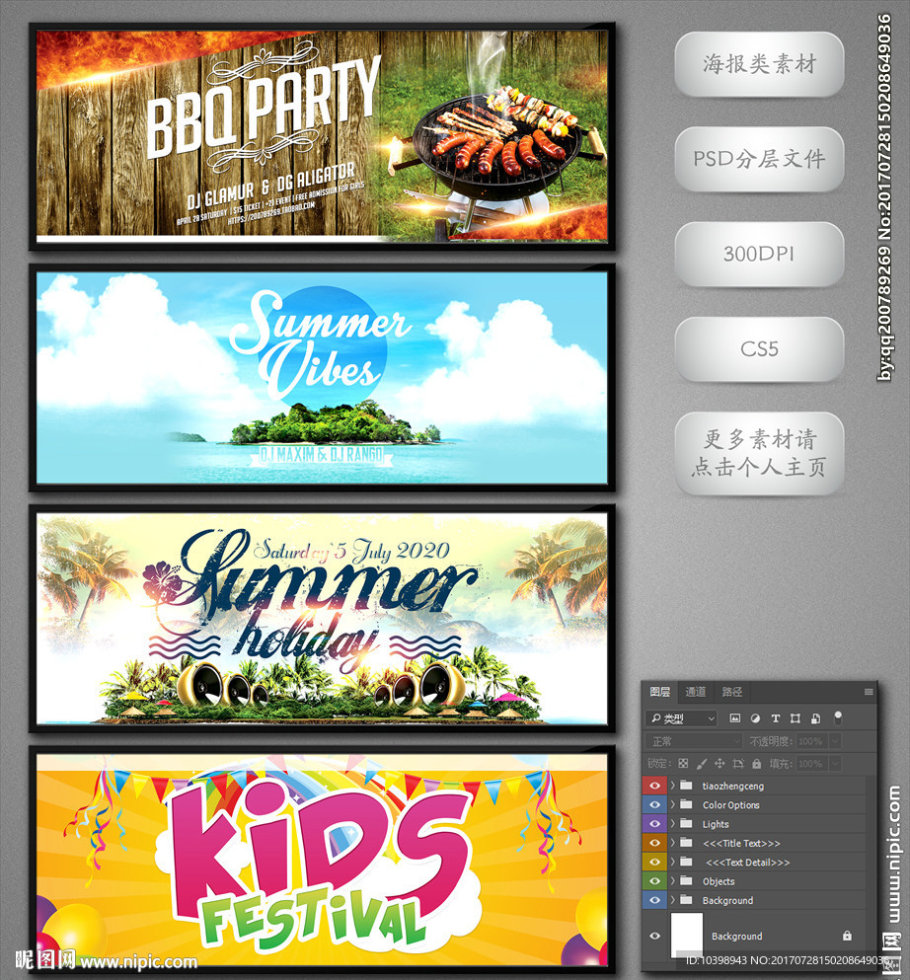The image size is (910, 980).
Task: Click the shape layer filter icon
Action: click(796, 718)
